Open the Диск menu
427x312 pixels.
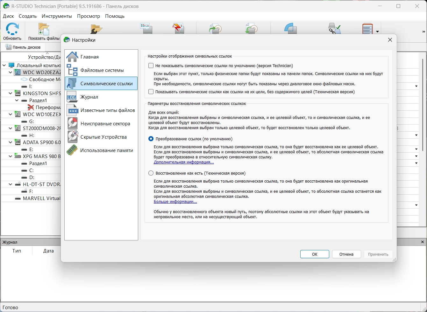[8, 16]
